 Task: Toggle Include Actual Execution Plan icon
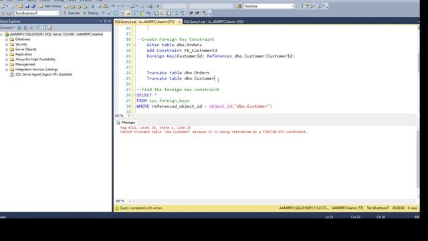[136, 13]
